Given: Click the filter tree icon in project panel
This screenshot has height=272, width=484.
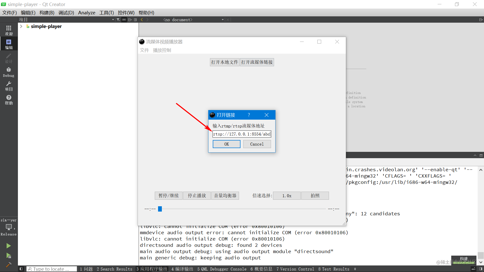Looking at the screenshot, I should tap(118, 20).
